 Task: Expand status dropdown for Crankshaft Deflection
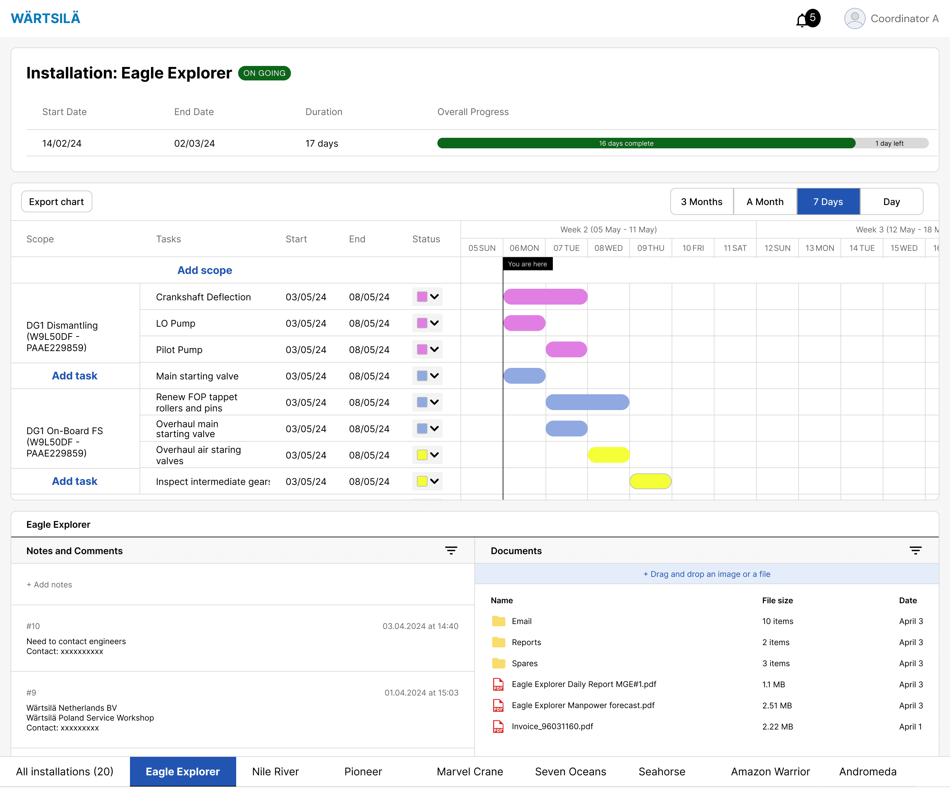point(427,297)
